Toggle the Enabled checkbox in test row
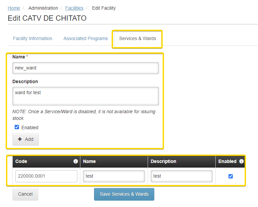This screenshot has height=207, width=258. click(x=231, y=176)
